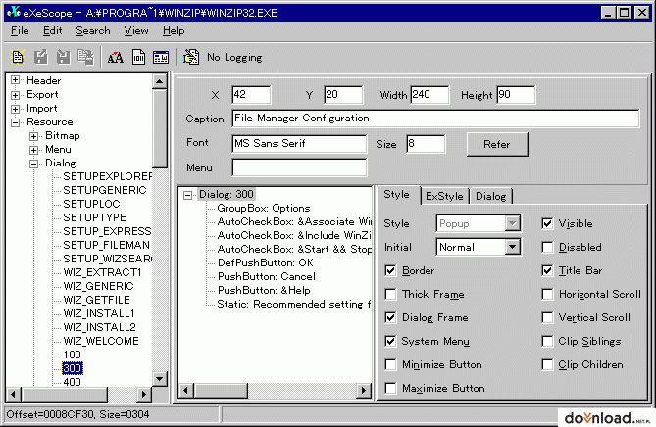Open the Style Popup dropdown

point(513,223)
